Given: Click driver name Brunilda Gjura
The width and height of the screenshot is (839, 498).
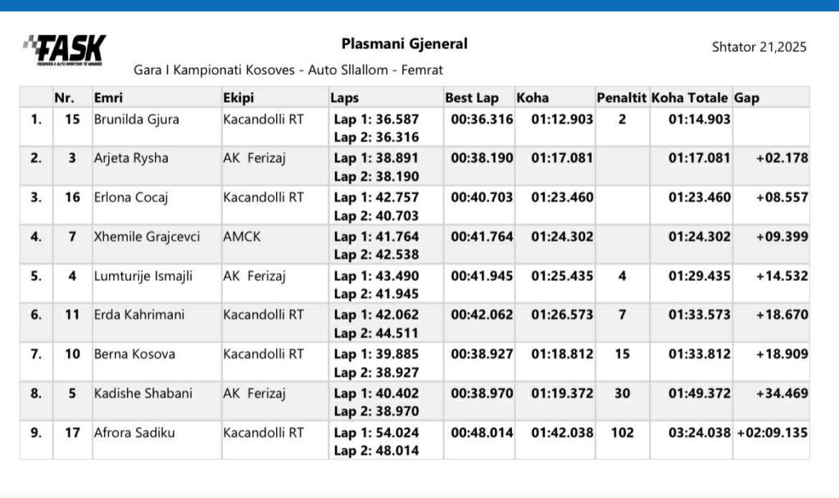Looking at the screenshot, I should point(136,119).
